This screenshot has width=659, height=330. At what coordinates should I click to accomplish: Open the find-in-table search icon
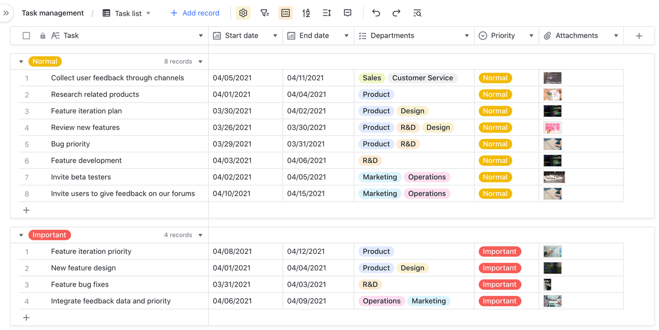click(x=417, y=13)
